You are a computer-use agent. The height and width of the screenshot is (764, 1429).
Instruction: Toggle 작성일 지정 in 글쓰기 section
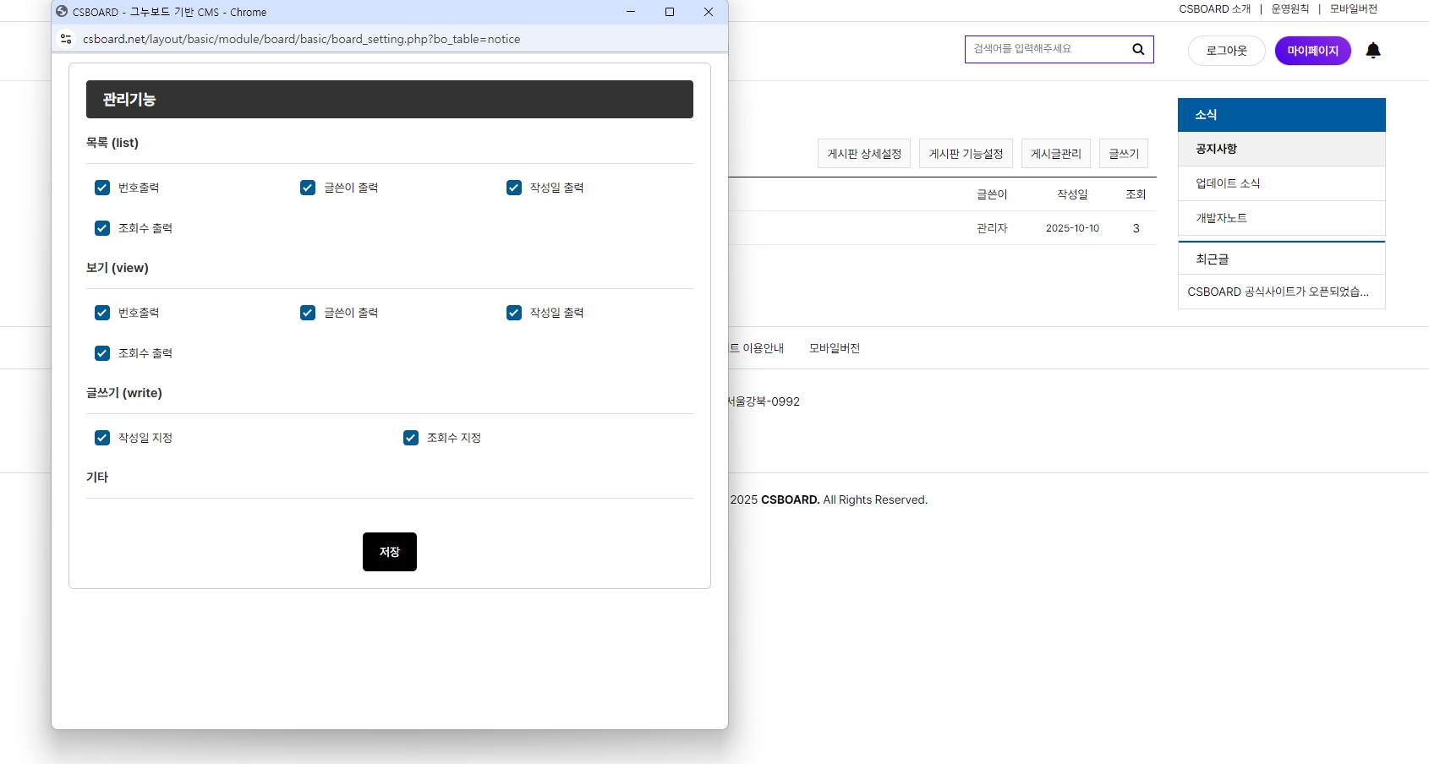coord(102,438)
